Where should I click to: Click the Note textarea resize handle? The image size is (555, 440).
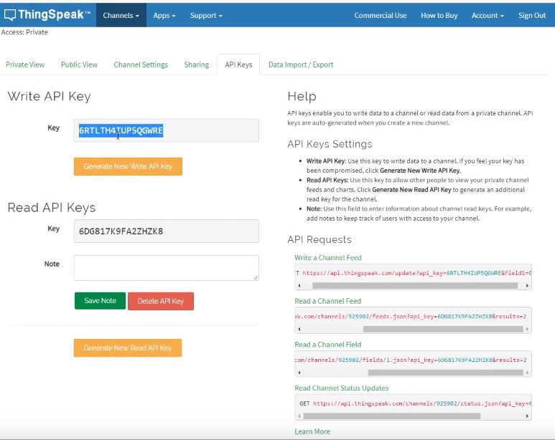point(256,277)
